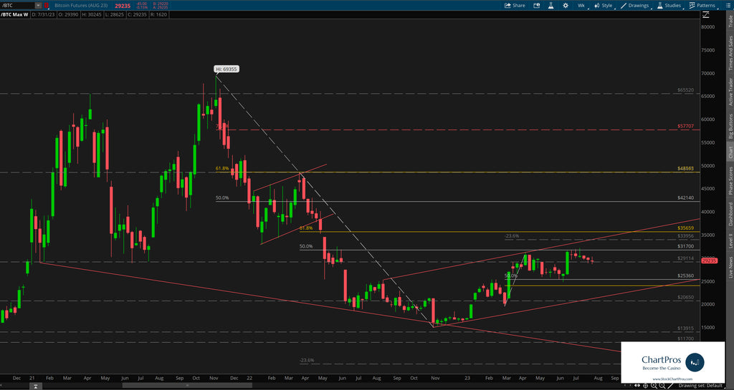
Task: Click the list menu icon at top right
Action: pyautogui.click(x=727, y=5)
